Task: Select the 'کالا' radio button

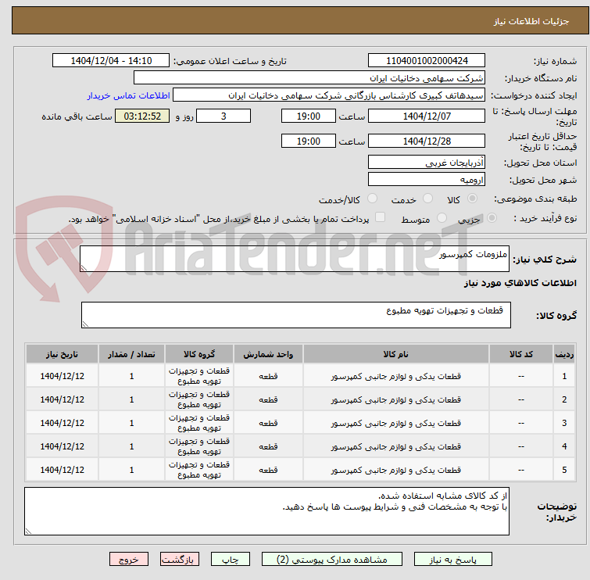Action: 472,199
